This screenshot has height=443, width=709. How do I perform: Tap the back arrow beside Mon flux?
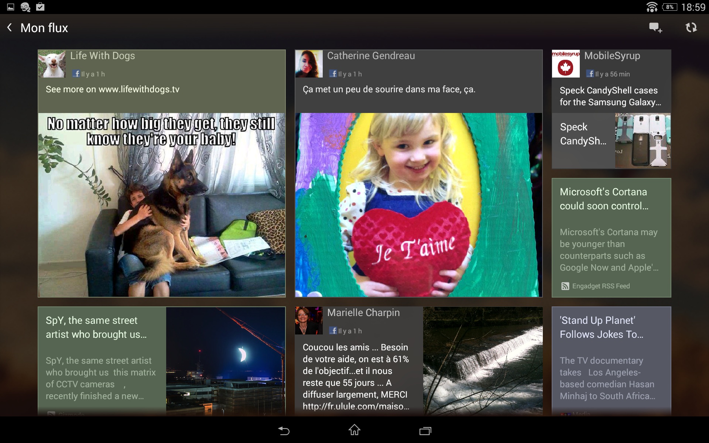coord(10,28)
